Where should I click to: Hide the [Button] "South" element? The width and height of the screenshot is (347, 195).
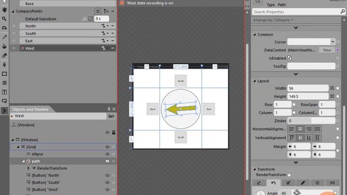pyautogui.click(x=107, y=183)
